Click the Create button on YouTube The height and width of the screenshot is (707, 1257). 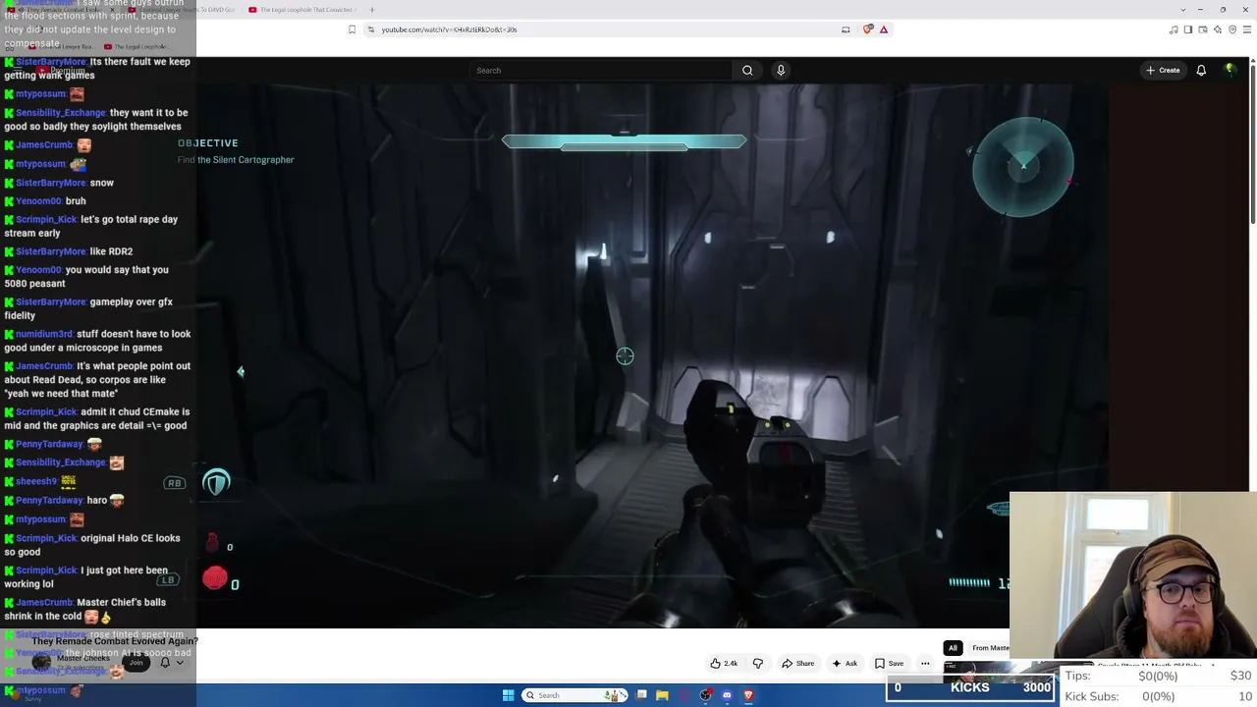click(x=1163, y=71)
